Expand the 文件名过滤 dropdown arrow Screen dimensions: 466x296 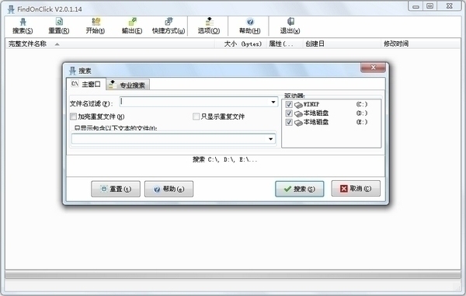coord(273,102)
